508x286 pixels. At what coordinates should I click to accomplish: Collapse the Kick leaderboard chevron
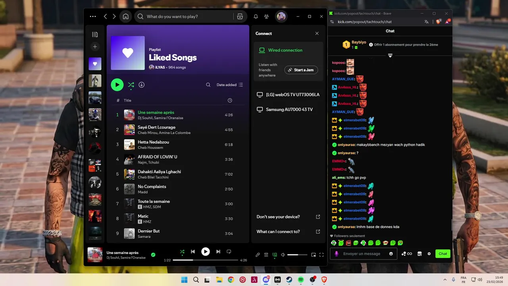coord(390,56)
